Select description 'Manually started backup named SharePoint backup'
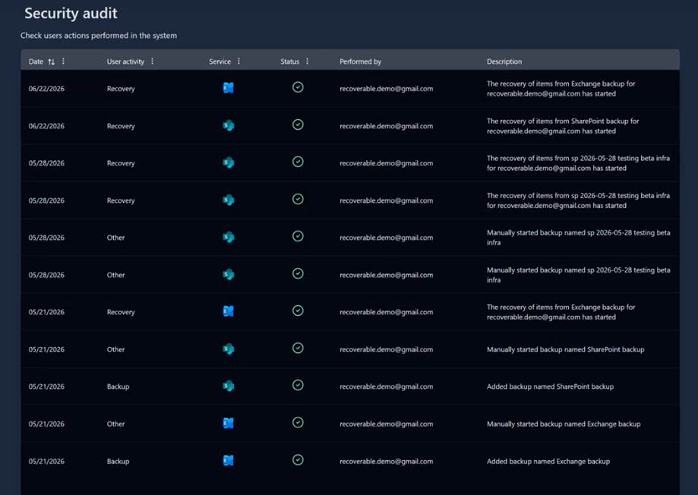Viewport: 698px width, 495px height. click(565, 349)
